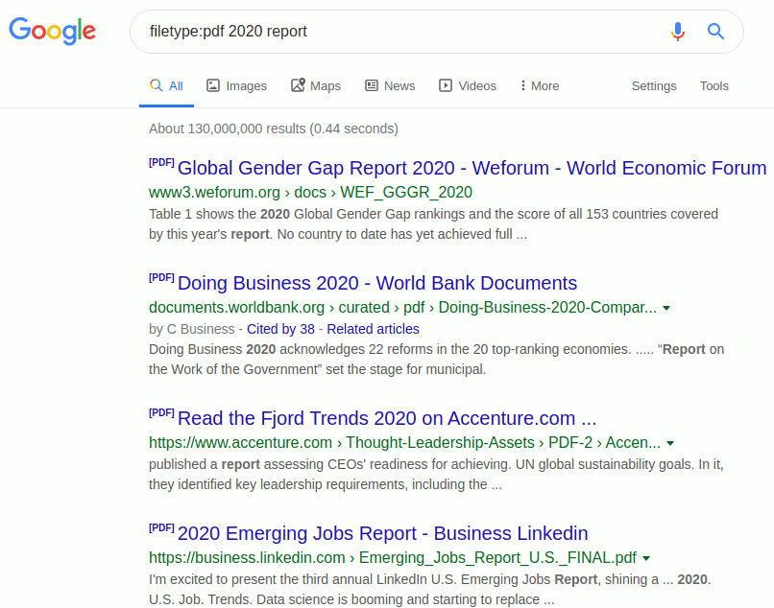Open Read the Fjord Trends 2020 result

(x=387, y=418)
